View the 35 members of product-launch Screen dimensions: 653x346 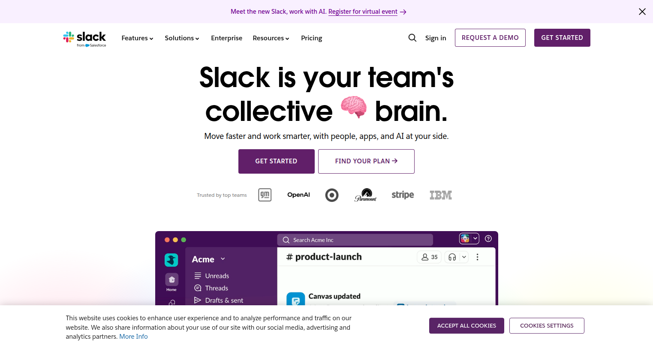point(429,256)
